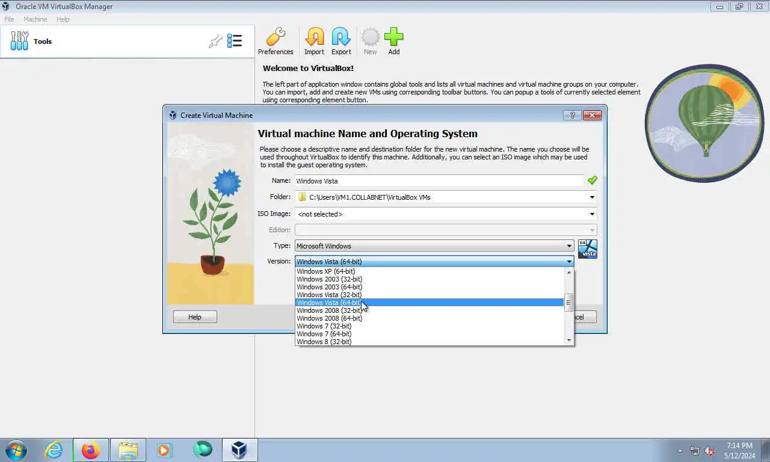Open the ISO Image dropdown arrow
Screen dimensions: 770x462
(x=592, y=214)
